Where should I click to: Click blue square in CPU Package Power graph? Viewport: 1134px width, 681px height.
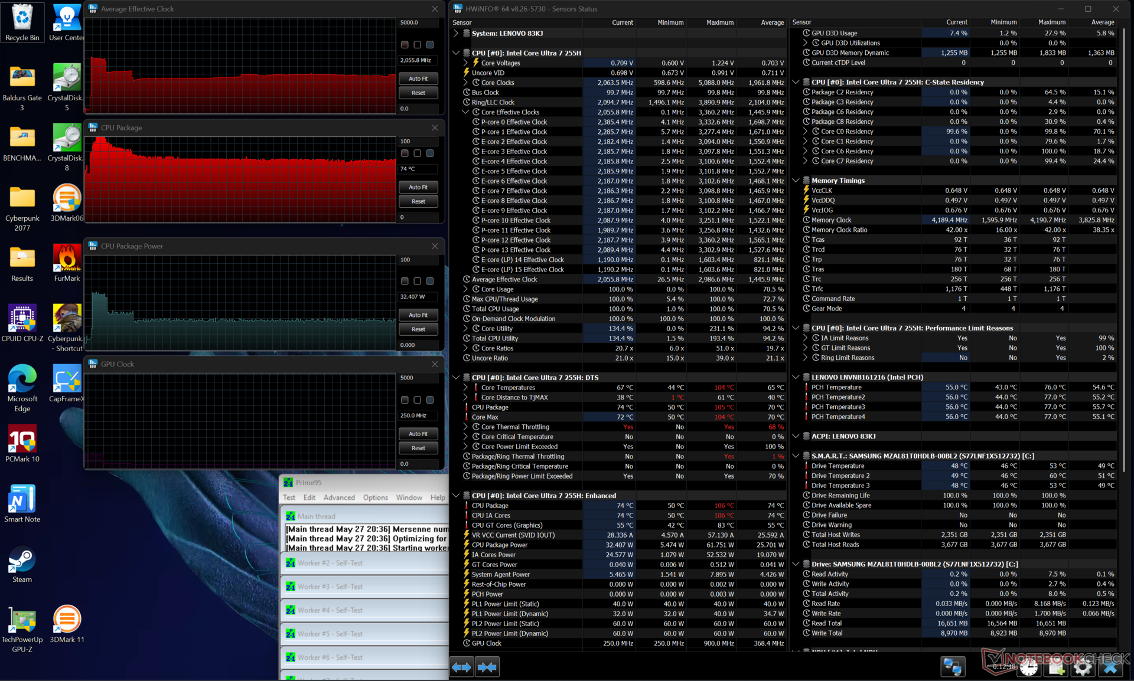tap(430, 281)
